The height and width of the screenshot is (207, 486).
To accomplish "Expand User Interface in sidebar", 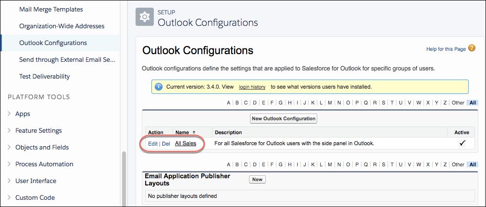I will tap(9, 181).
